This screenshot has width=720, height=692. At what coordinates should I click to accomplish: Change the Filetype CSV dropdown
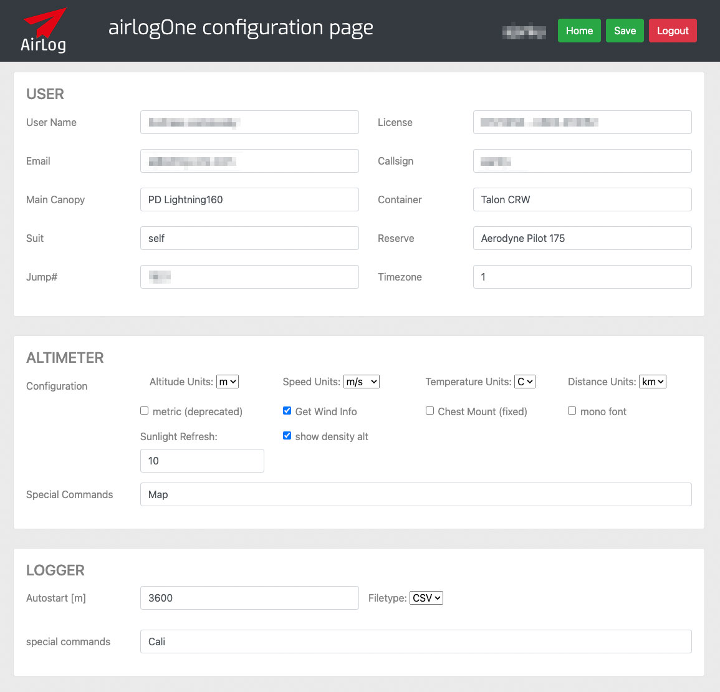426,598
